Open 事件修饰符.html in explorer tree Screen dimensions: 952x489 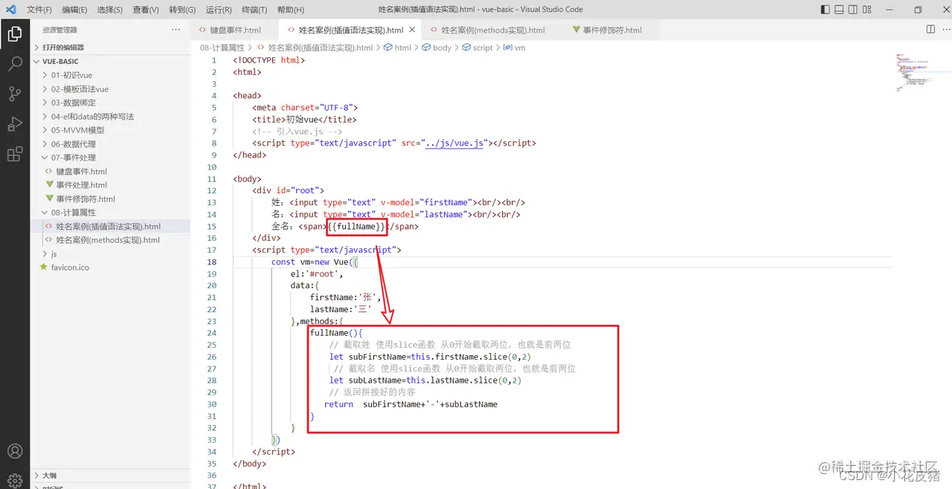point(110,198)
